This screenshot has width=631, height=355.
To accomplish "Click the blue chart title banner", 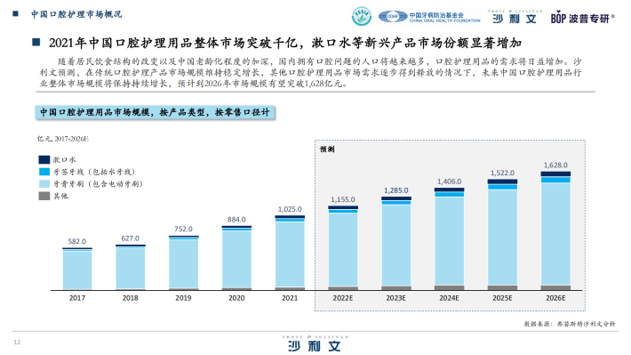I will tap(155, 112).
